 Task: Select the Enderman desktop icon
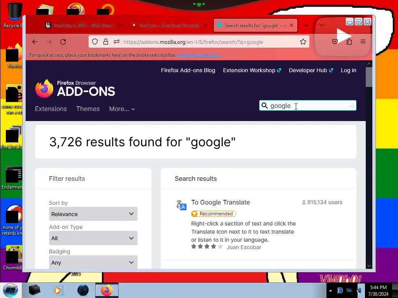pos(13,178)
